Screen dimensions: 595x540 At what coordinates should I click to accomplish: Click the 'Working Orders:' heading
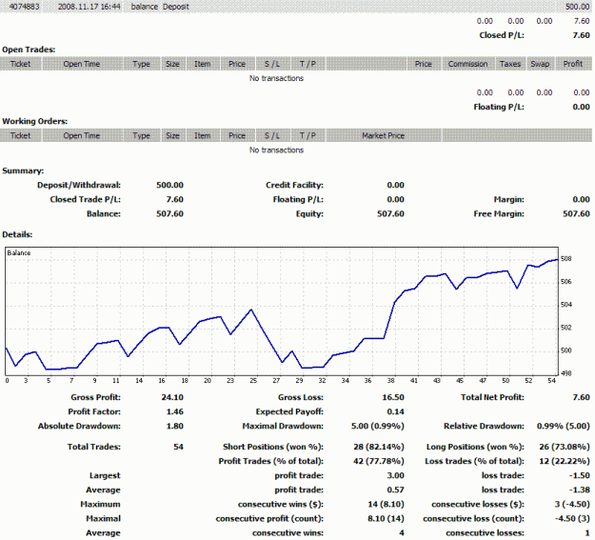(x=35, y=122)
